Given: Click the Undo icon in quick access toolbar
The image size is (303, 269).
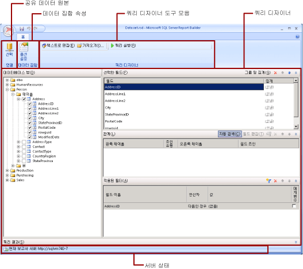Looking at the screenshot, I should [29, 29].
